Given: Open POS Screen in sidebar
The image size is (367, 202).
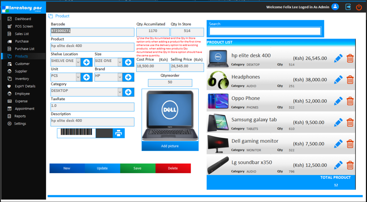Looking at the screenshot, I should [23, 26].
